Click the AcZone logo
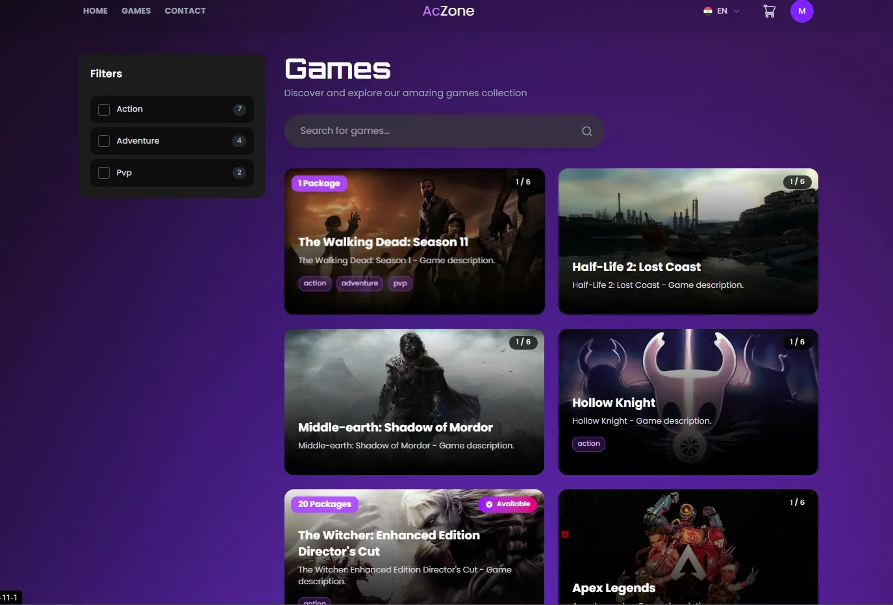 tap(448, 11)
